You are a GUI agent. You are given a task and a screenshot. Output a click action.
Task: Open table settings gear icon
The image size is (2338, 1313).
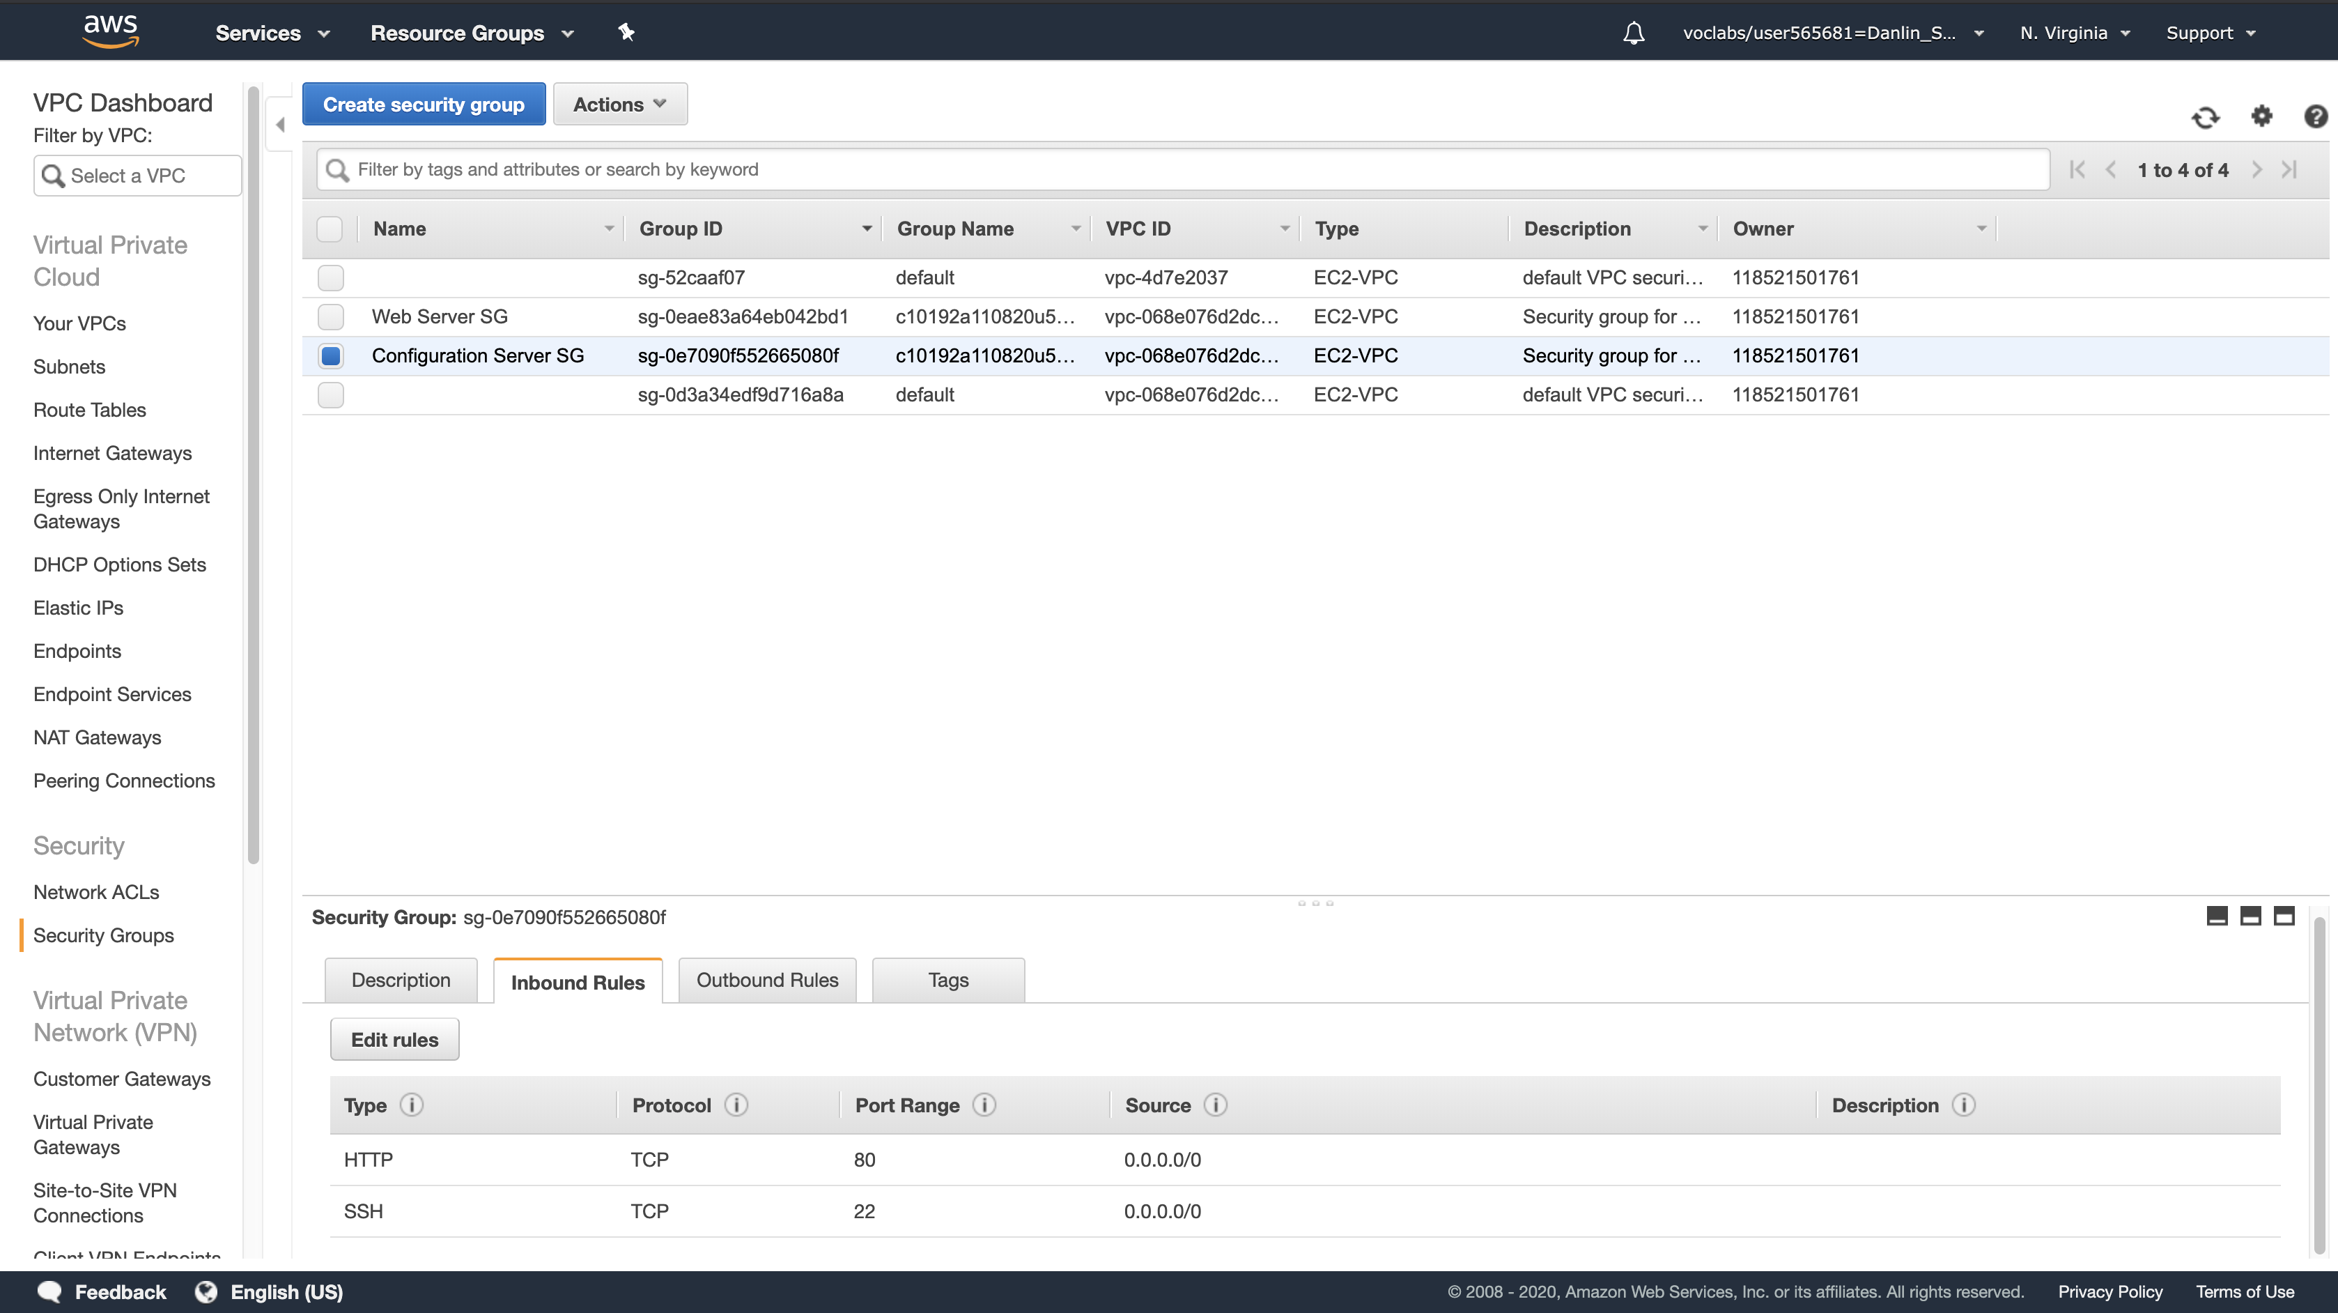pyautogui.click(x=2261, y=116)
